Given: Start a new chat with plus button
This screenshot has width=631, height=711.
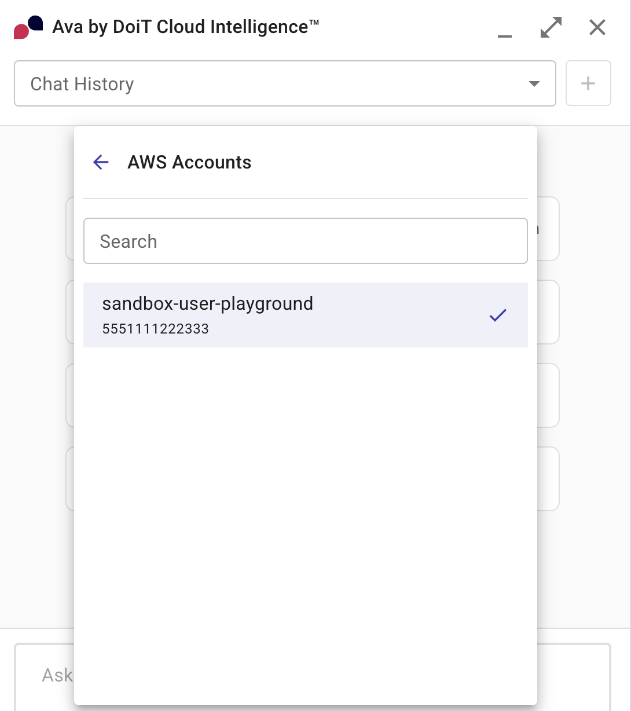Looking at the screenshot, I should coord(588,83).
